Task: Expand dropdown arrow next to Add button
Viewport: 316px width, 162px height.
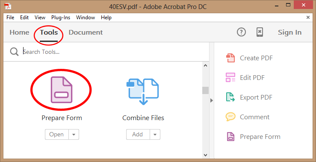Action: [155, 135]
